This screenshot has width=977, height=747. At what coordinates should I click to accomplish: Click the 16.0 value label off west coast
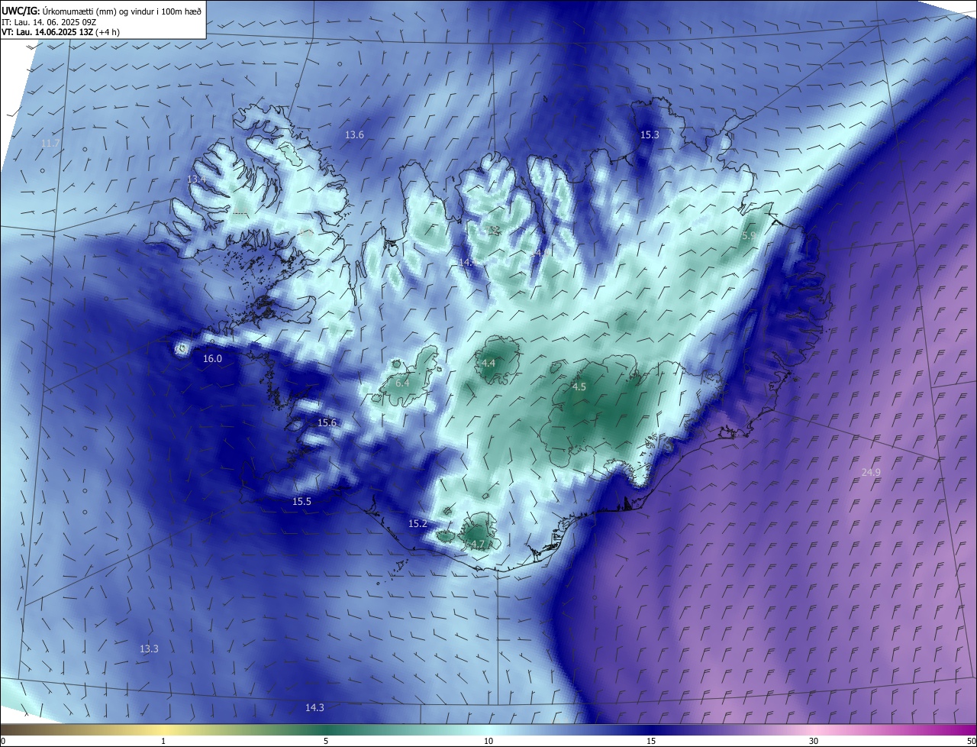click(x=212, y=359)
